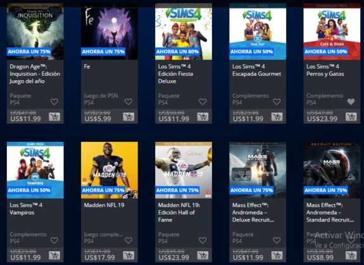Add Madden NFL 19 Hall of Fame to cart
This screenshot has height=265, width=364.
[x=203, y=256]
